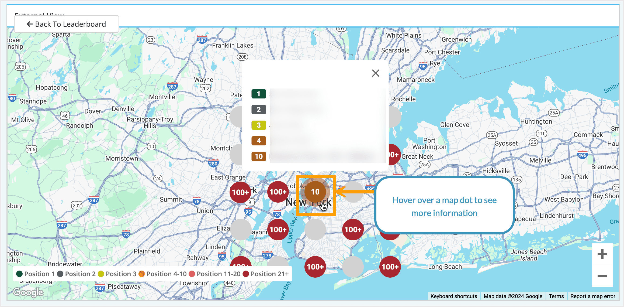This screenshot has width=624, height=307.
Task: Click the Google logo on the map
Action: (x=28, y=292)
